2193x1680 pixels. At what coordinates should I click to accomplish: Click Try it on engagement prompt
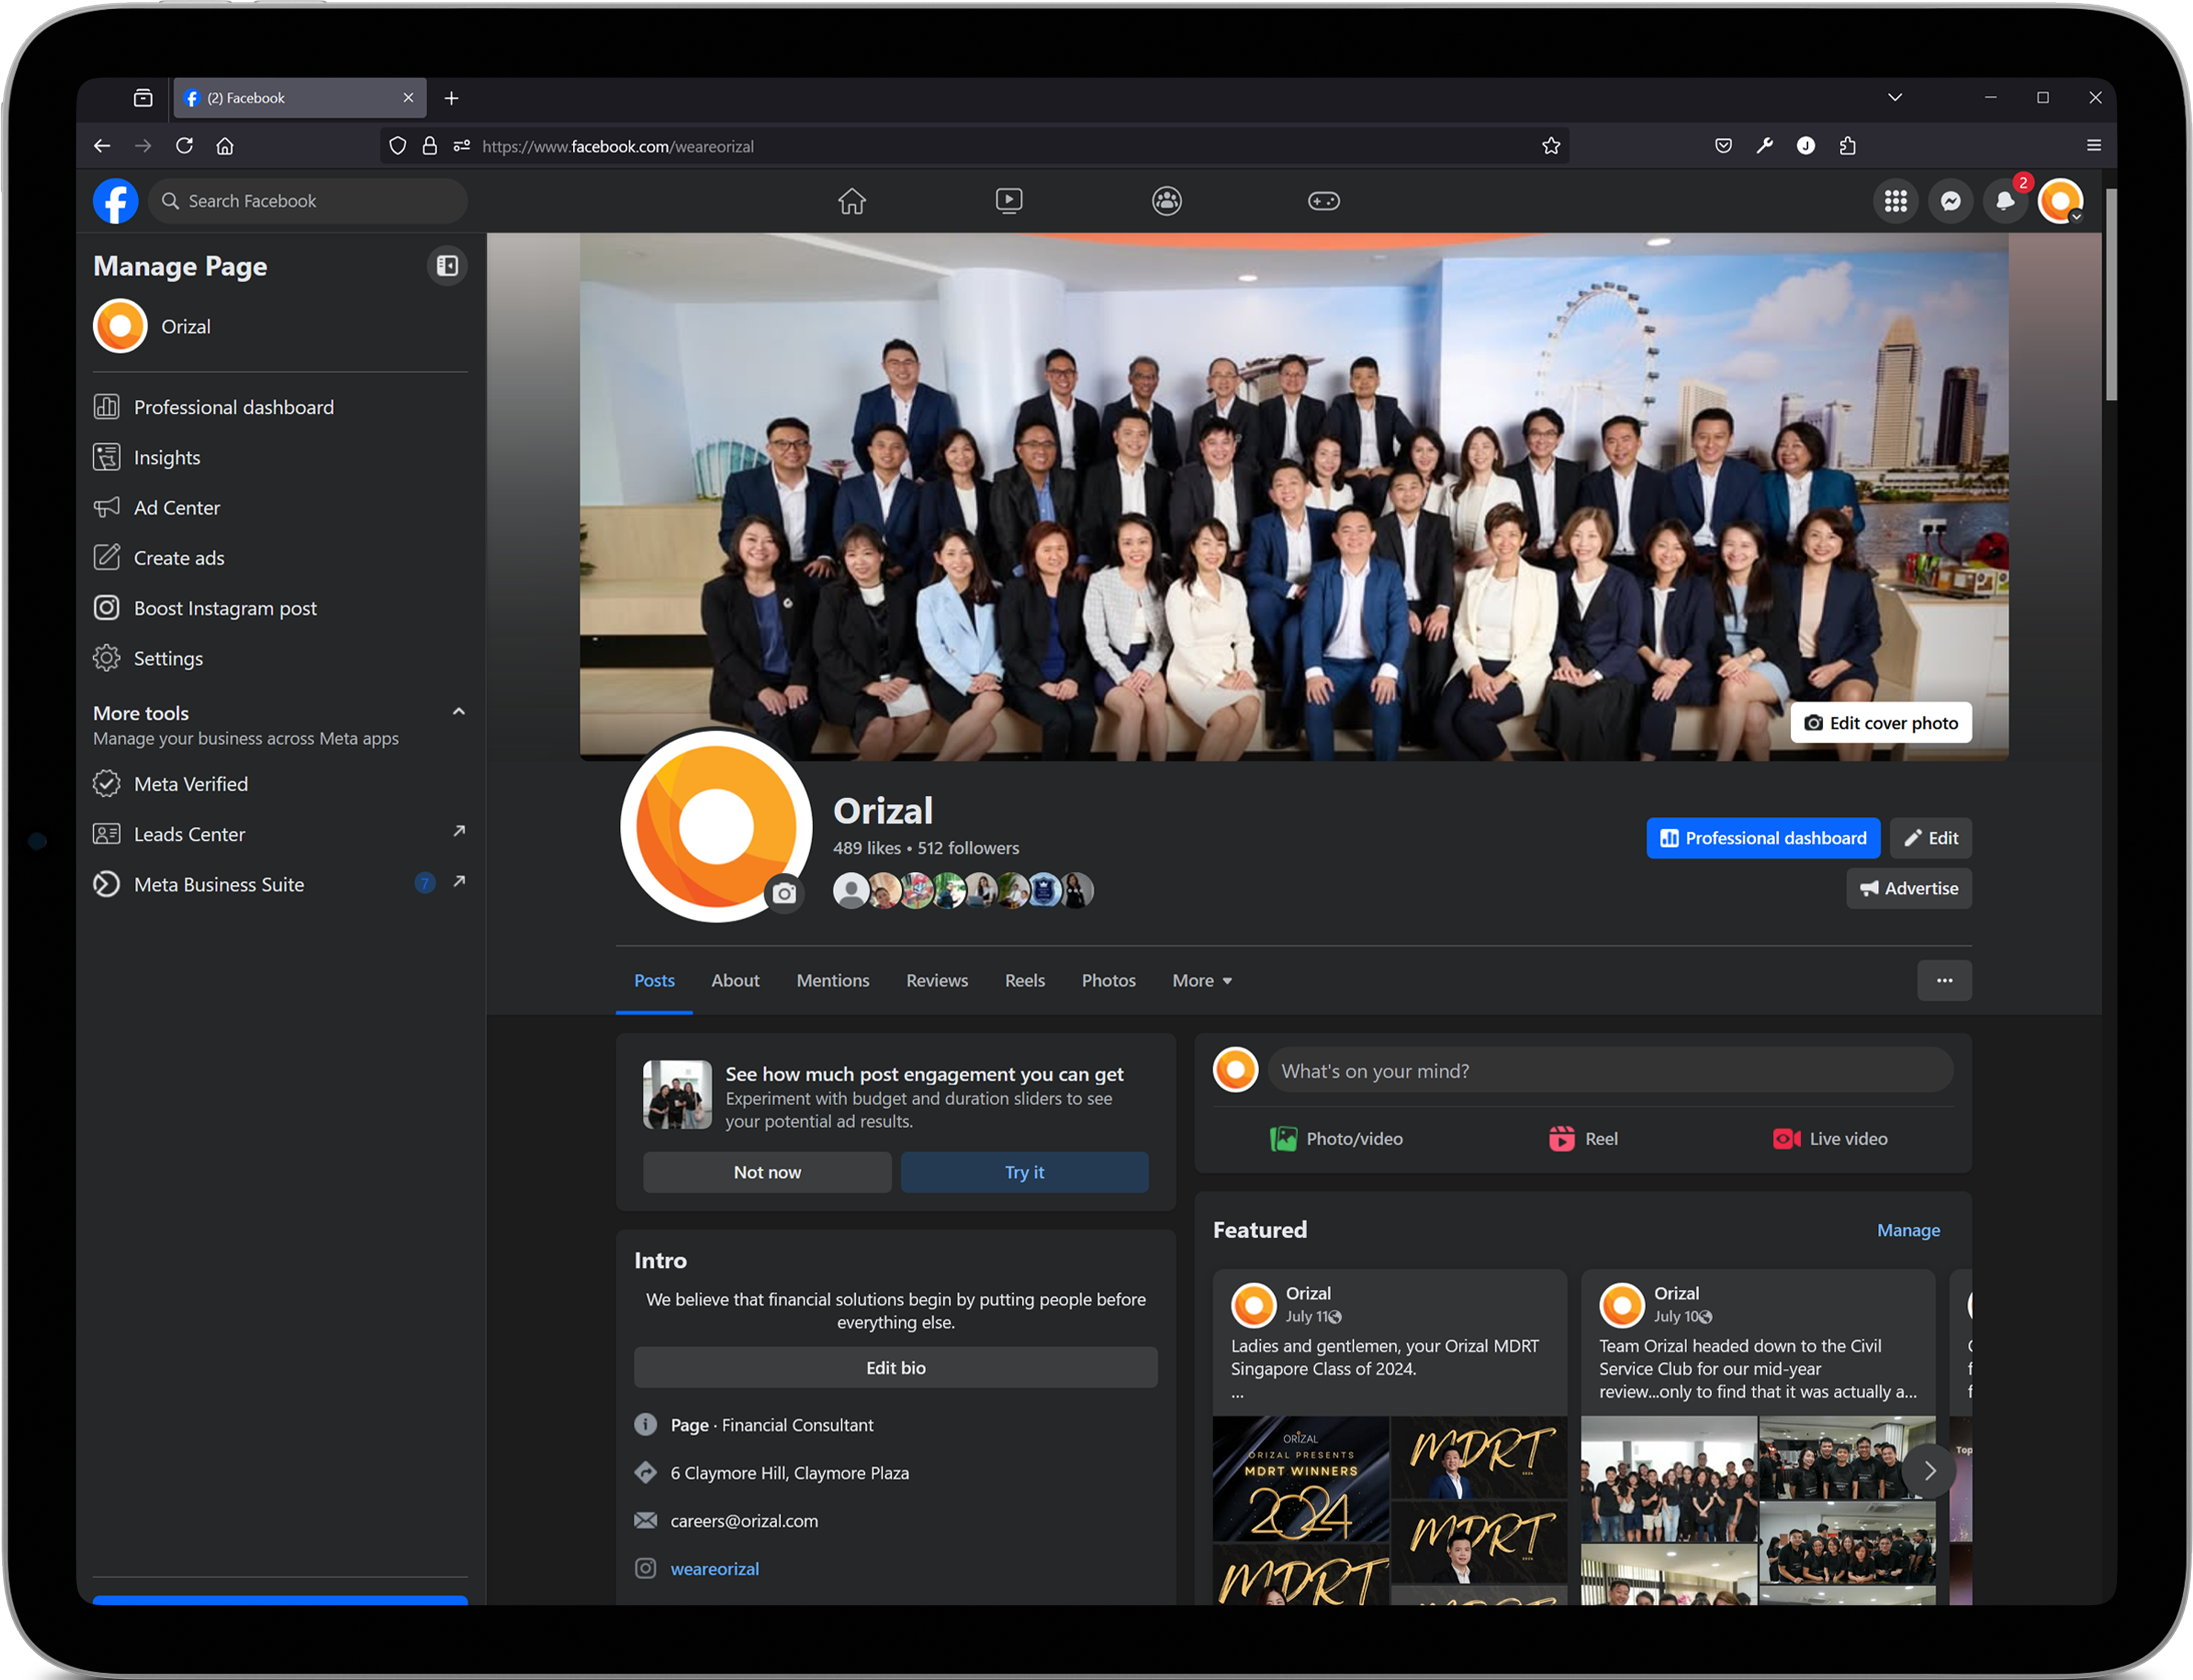pyautogui.click(x=1024, y=1172)
